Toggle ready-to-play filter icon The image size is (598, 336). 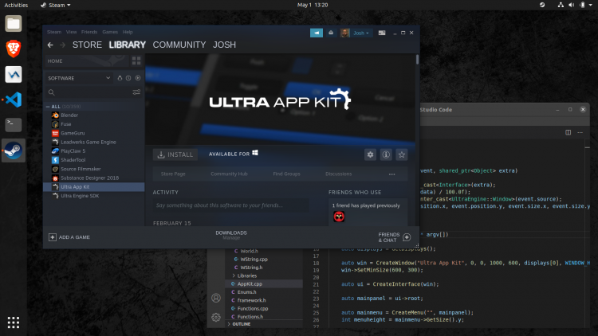click(x=138, y=78)
